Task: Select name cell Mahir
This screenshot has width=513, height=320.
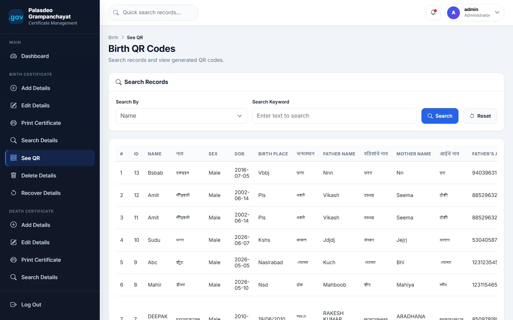Action: 155,285
